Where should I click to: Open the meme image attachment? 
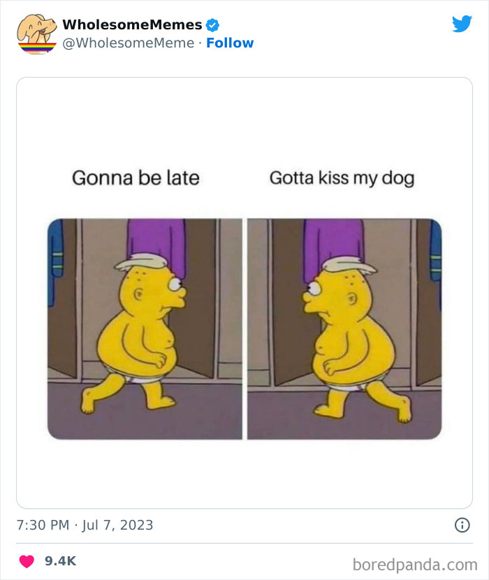(x=245, y=293)
